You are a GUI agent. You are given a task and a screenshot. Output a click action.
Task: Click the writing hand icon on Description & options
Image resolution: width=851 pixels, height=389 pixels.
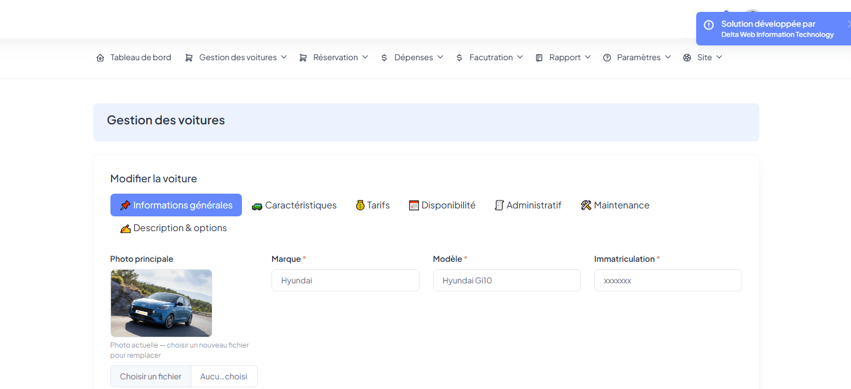click(x=125, y=228)
